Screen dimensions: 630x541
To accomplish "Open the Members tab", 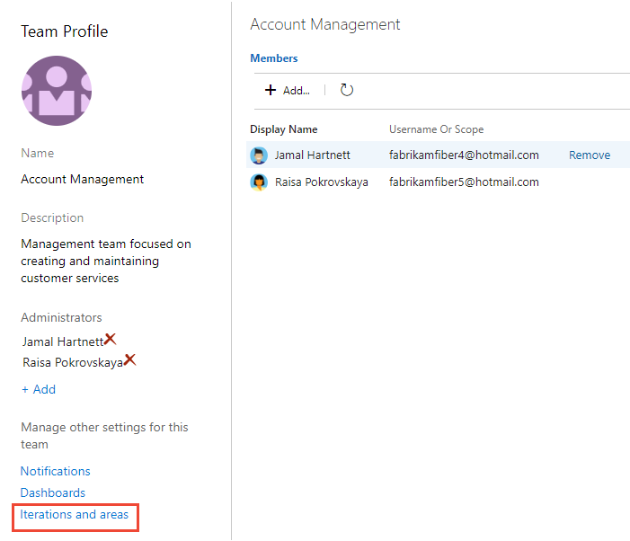I will [x=274, y=58].
